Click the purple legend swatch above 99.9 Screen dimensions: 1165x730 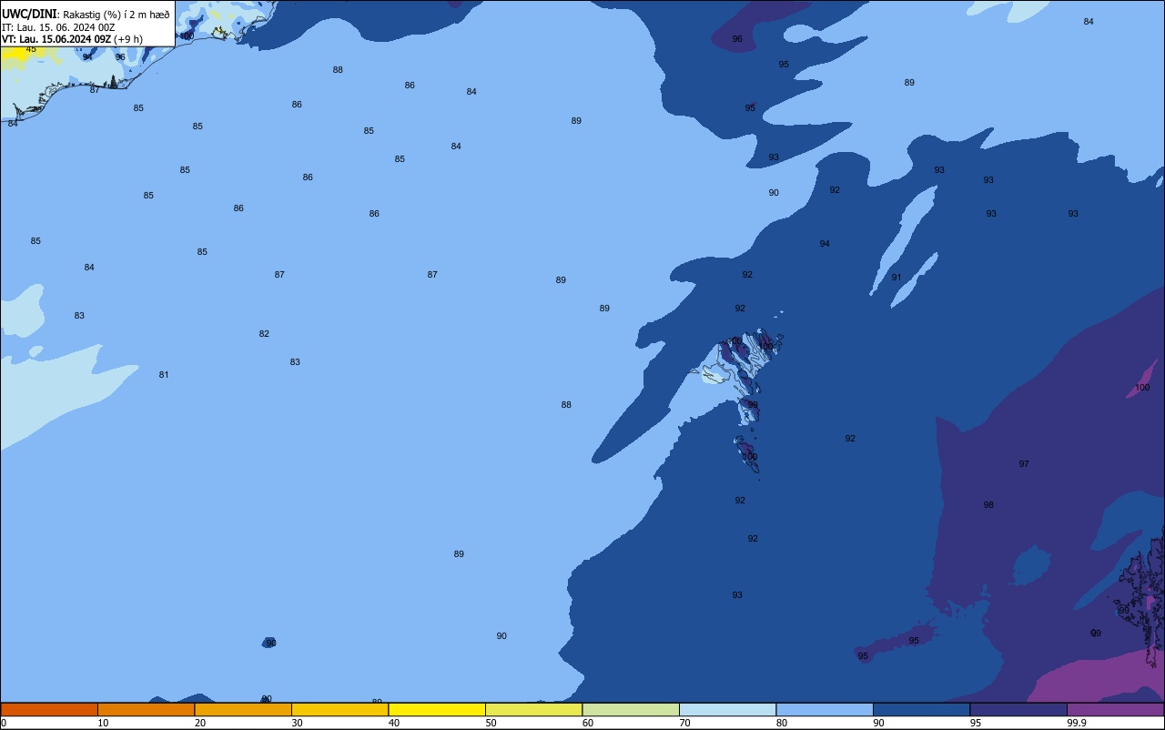pyautogui.click(x=1116, y=709)
